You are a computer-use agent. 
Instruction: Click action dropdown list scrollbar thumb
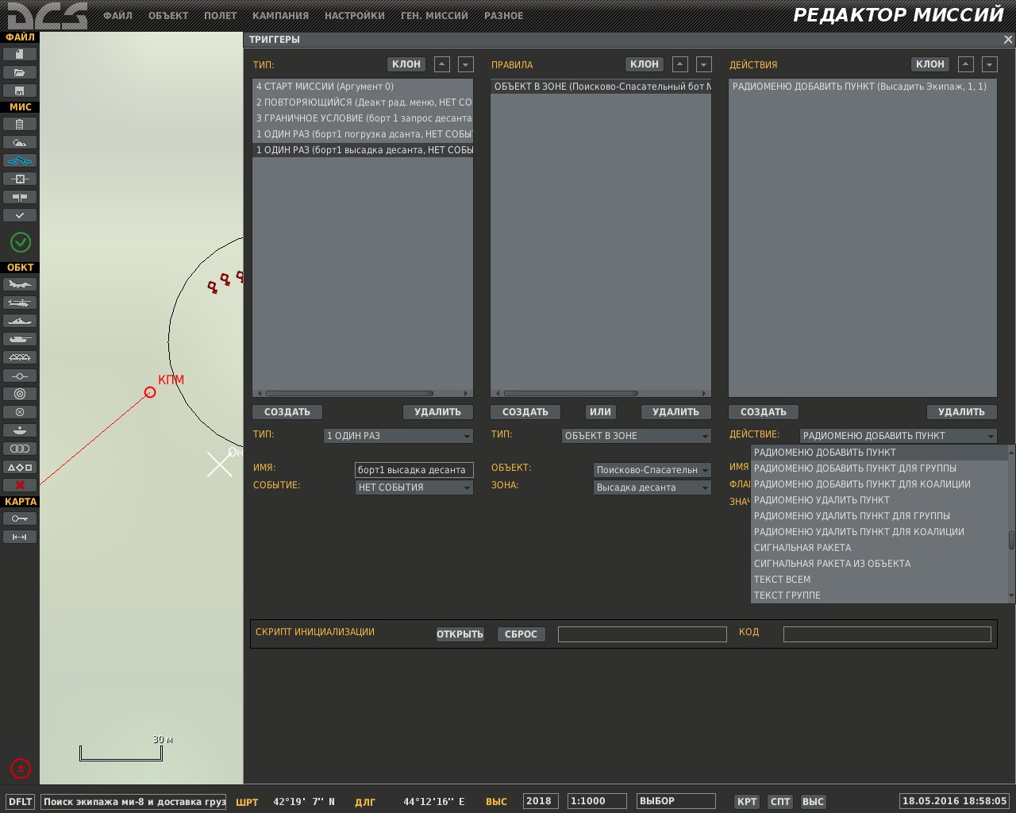tap(1011, 540)
